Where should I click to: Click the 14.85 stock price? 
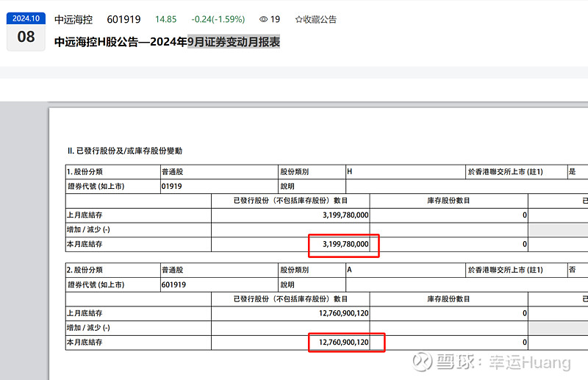(x=166, y=20)
